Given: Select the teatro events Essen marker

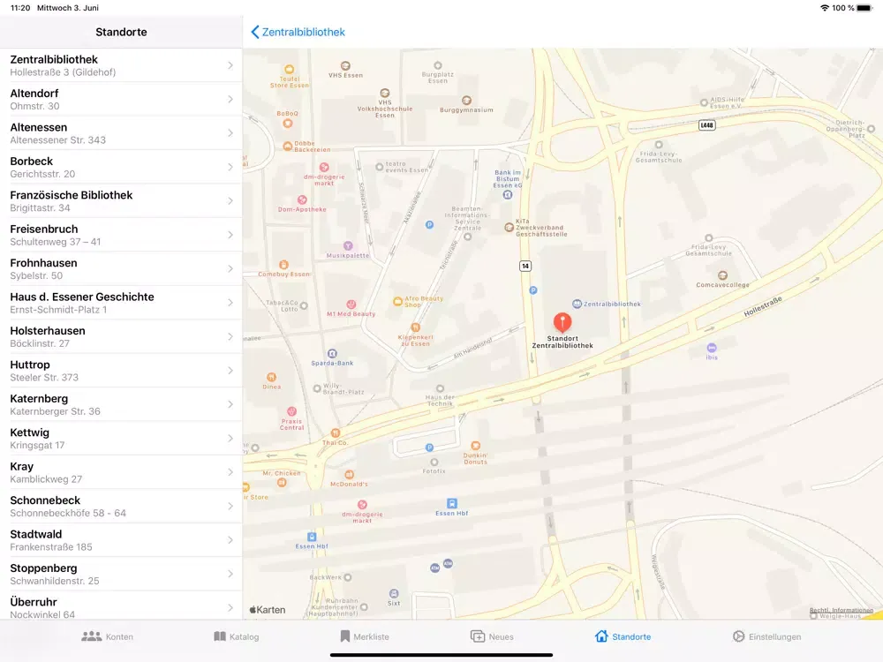Looking at the screenshot, I should (x=380, y=167).
